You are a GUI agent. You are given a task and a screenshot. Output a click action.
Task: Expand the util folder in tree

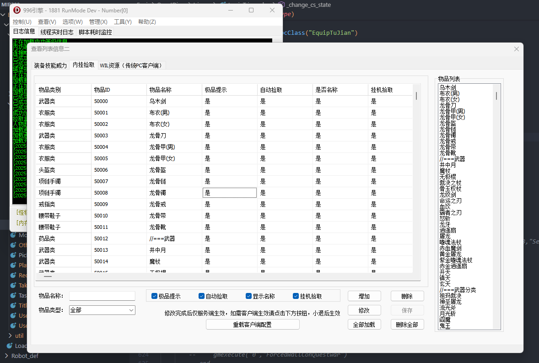click(11, 336)
